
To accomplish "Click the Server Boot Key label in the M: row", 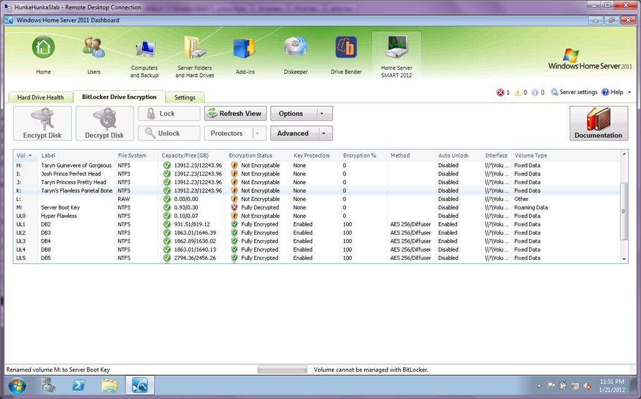I will pos(61,207).
